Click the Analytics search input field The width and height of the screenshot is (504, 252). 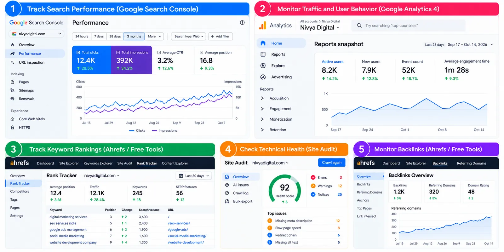(408, 26)
